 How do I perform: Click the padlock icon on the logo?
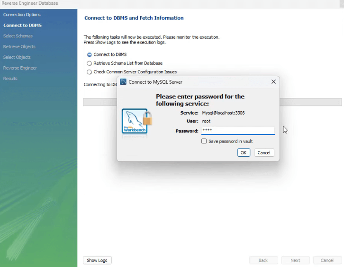click(x=147, y=118)
